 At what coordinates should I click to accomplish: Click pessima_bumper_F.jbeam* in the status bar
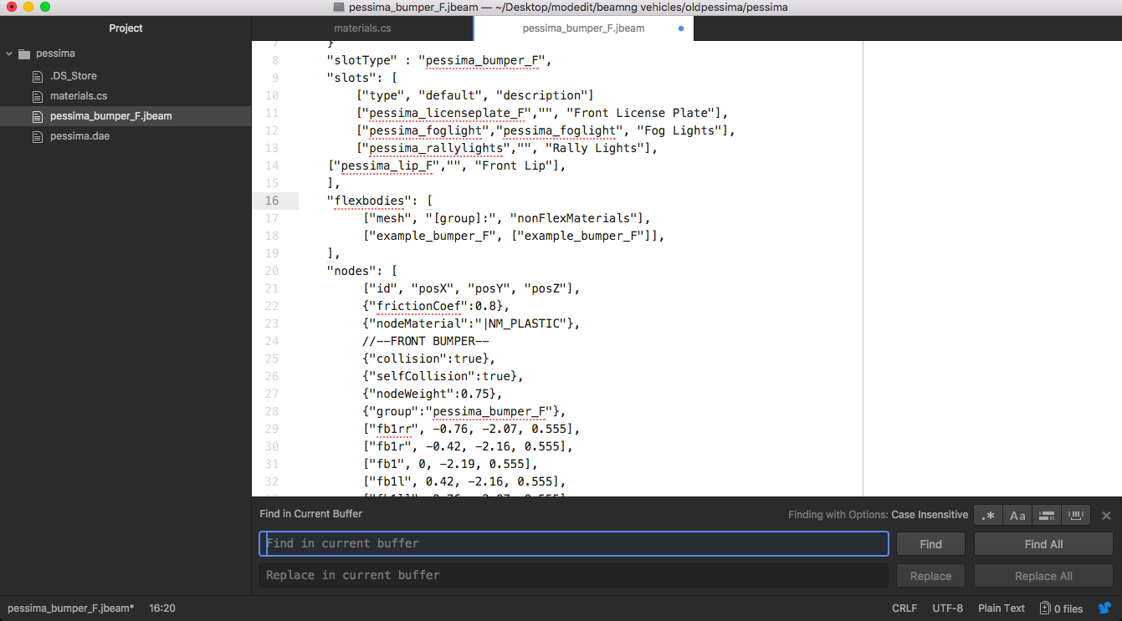[70, 608]
